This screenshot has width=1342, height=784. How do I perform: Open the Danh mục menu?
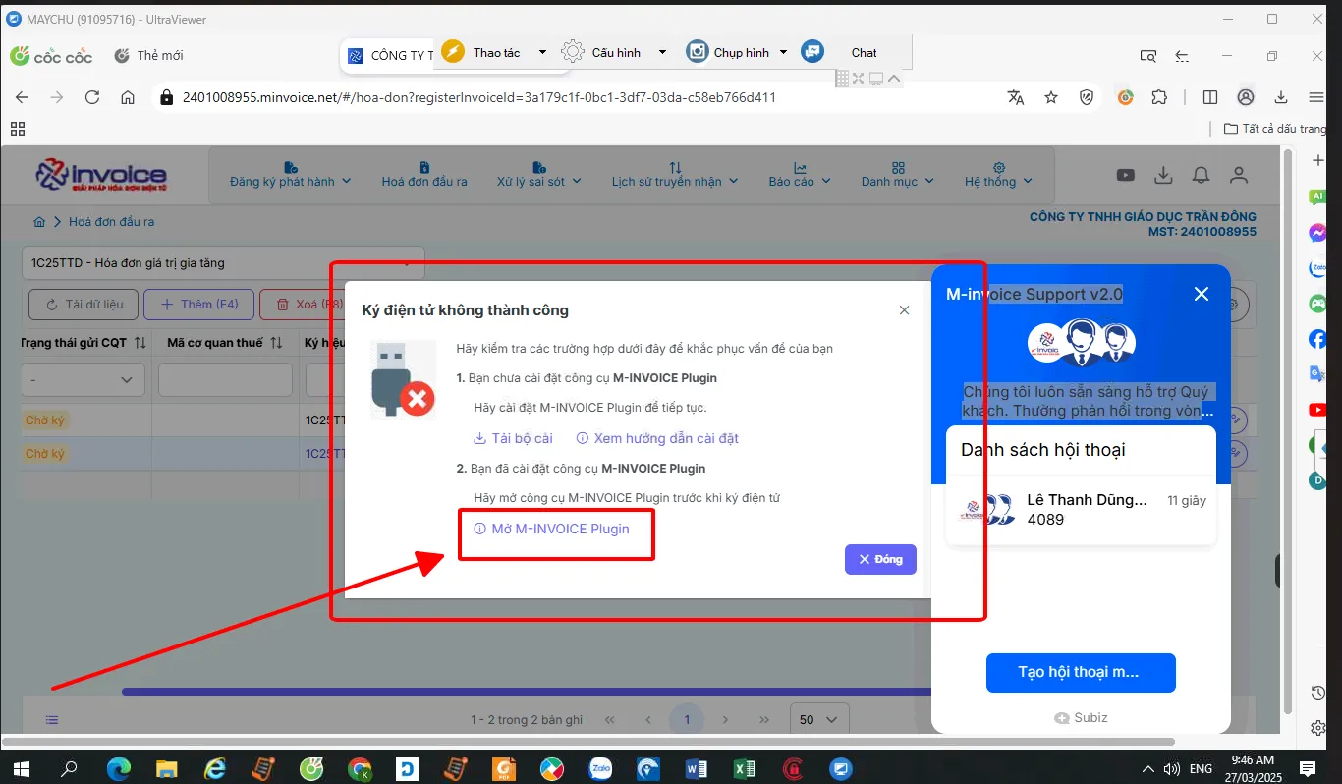(x=897, y=175)
